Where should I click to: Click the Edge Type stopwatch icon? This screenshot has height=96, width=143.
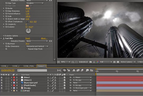[x=6, y=3]
